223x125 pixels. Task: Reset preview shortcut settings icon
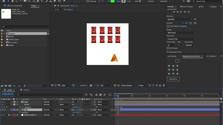(x=195, y=19)
